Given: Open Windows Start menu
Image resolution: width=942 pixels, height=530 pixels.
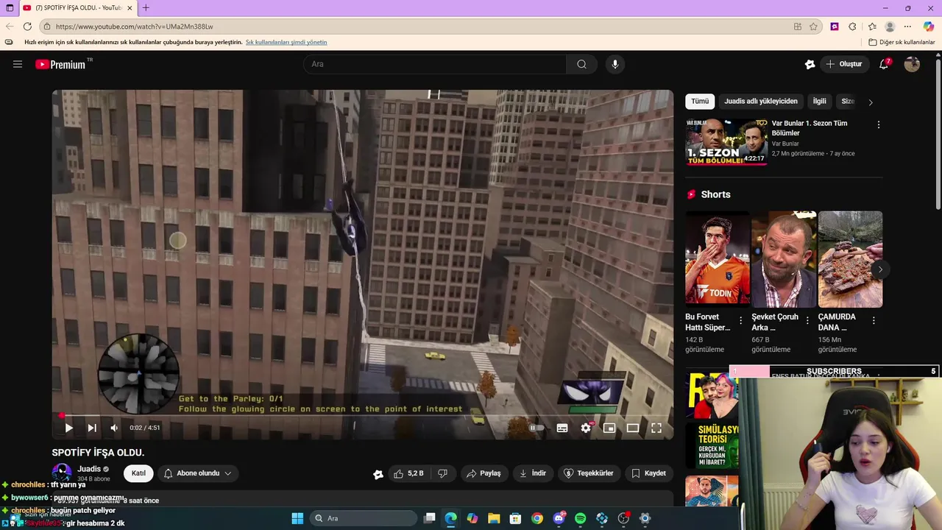Looking at the screenshot, I should pyautogui.click(x=297, y=518).
